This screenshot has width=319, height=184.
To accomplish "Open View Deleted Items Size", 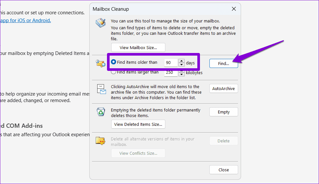I will point(138,124).
